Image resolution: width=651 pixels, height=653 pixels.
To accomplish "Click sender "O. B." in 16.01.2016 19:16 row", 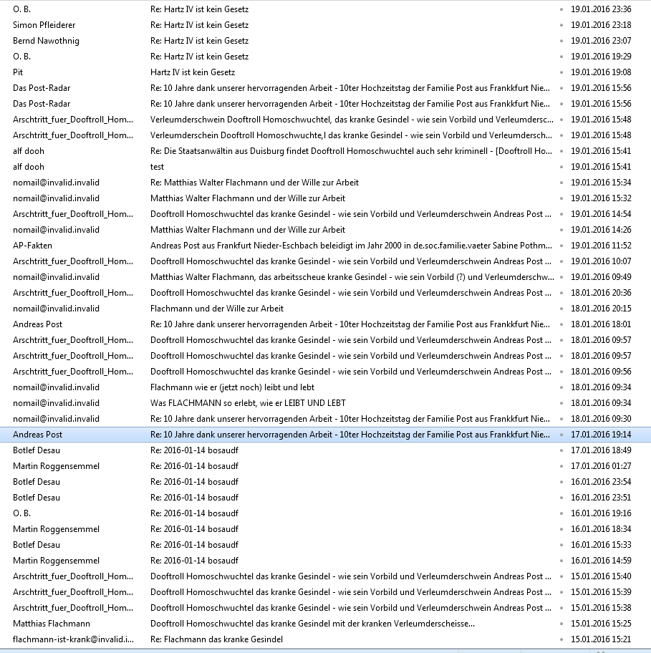I will pyautogui.click(x=21, y=513).
